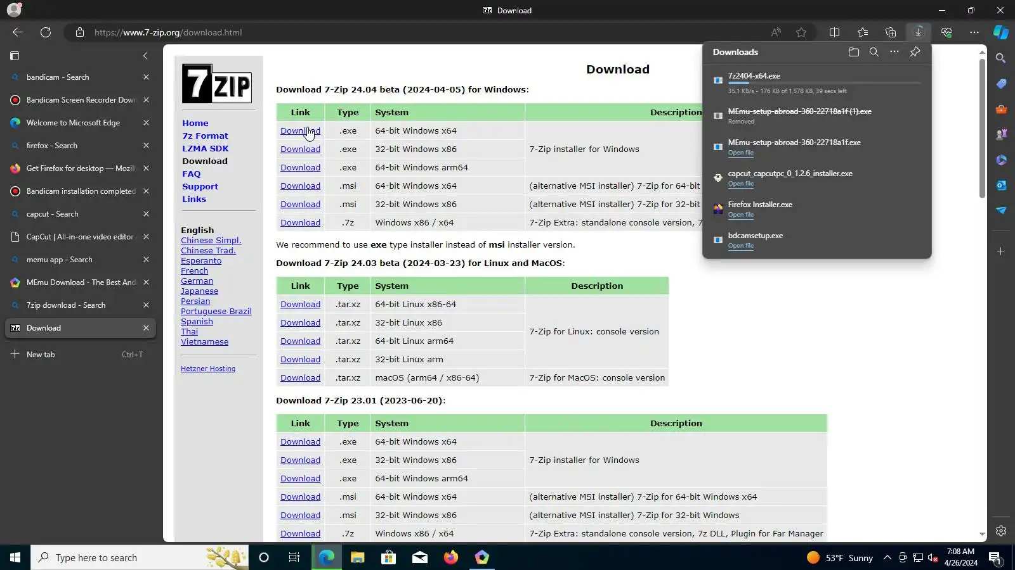Type in the Windows search box
The height and width of the screenshot is (570, 1015).
[140, 557]
